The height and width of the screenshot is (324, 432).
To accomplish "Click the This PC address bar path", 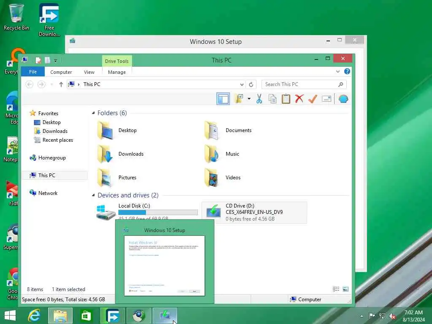I will pyautogui.click(x=92, y=84).
